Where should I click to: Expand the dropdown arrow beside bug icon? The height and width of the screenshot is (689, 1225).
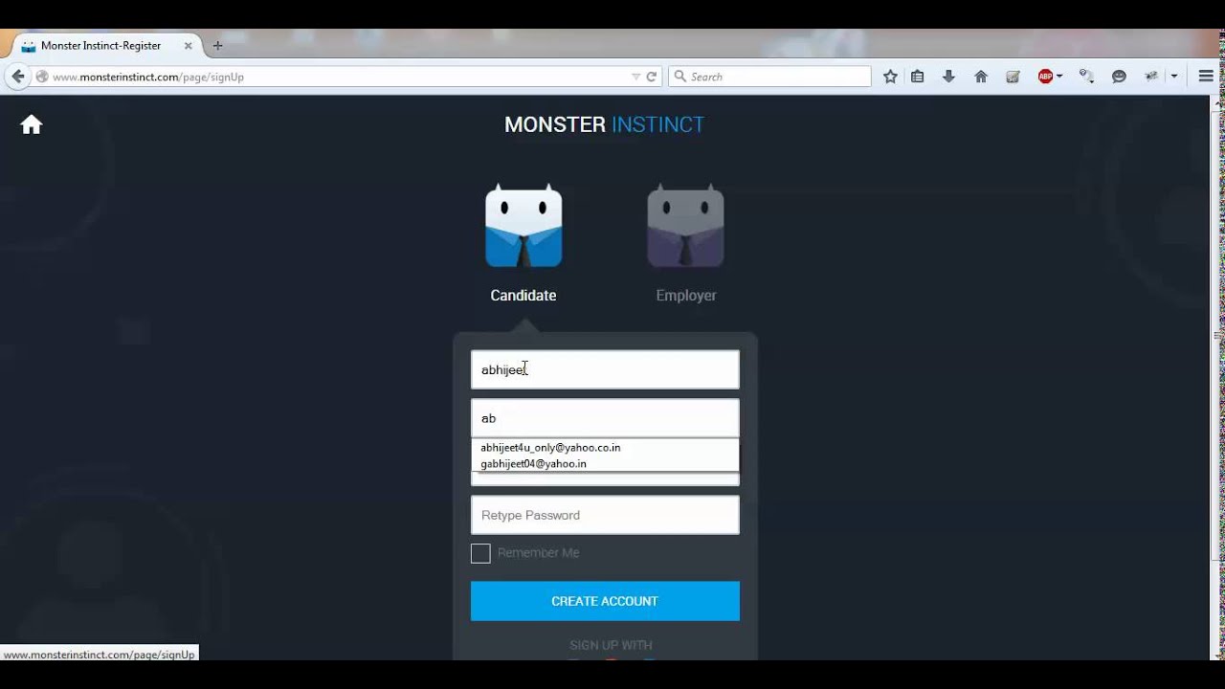(1174, 77)
